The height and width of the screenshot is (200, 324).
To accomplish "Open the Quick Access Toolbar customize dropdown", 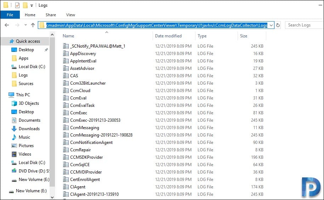I will 32,6.
